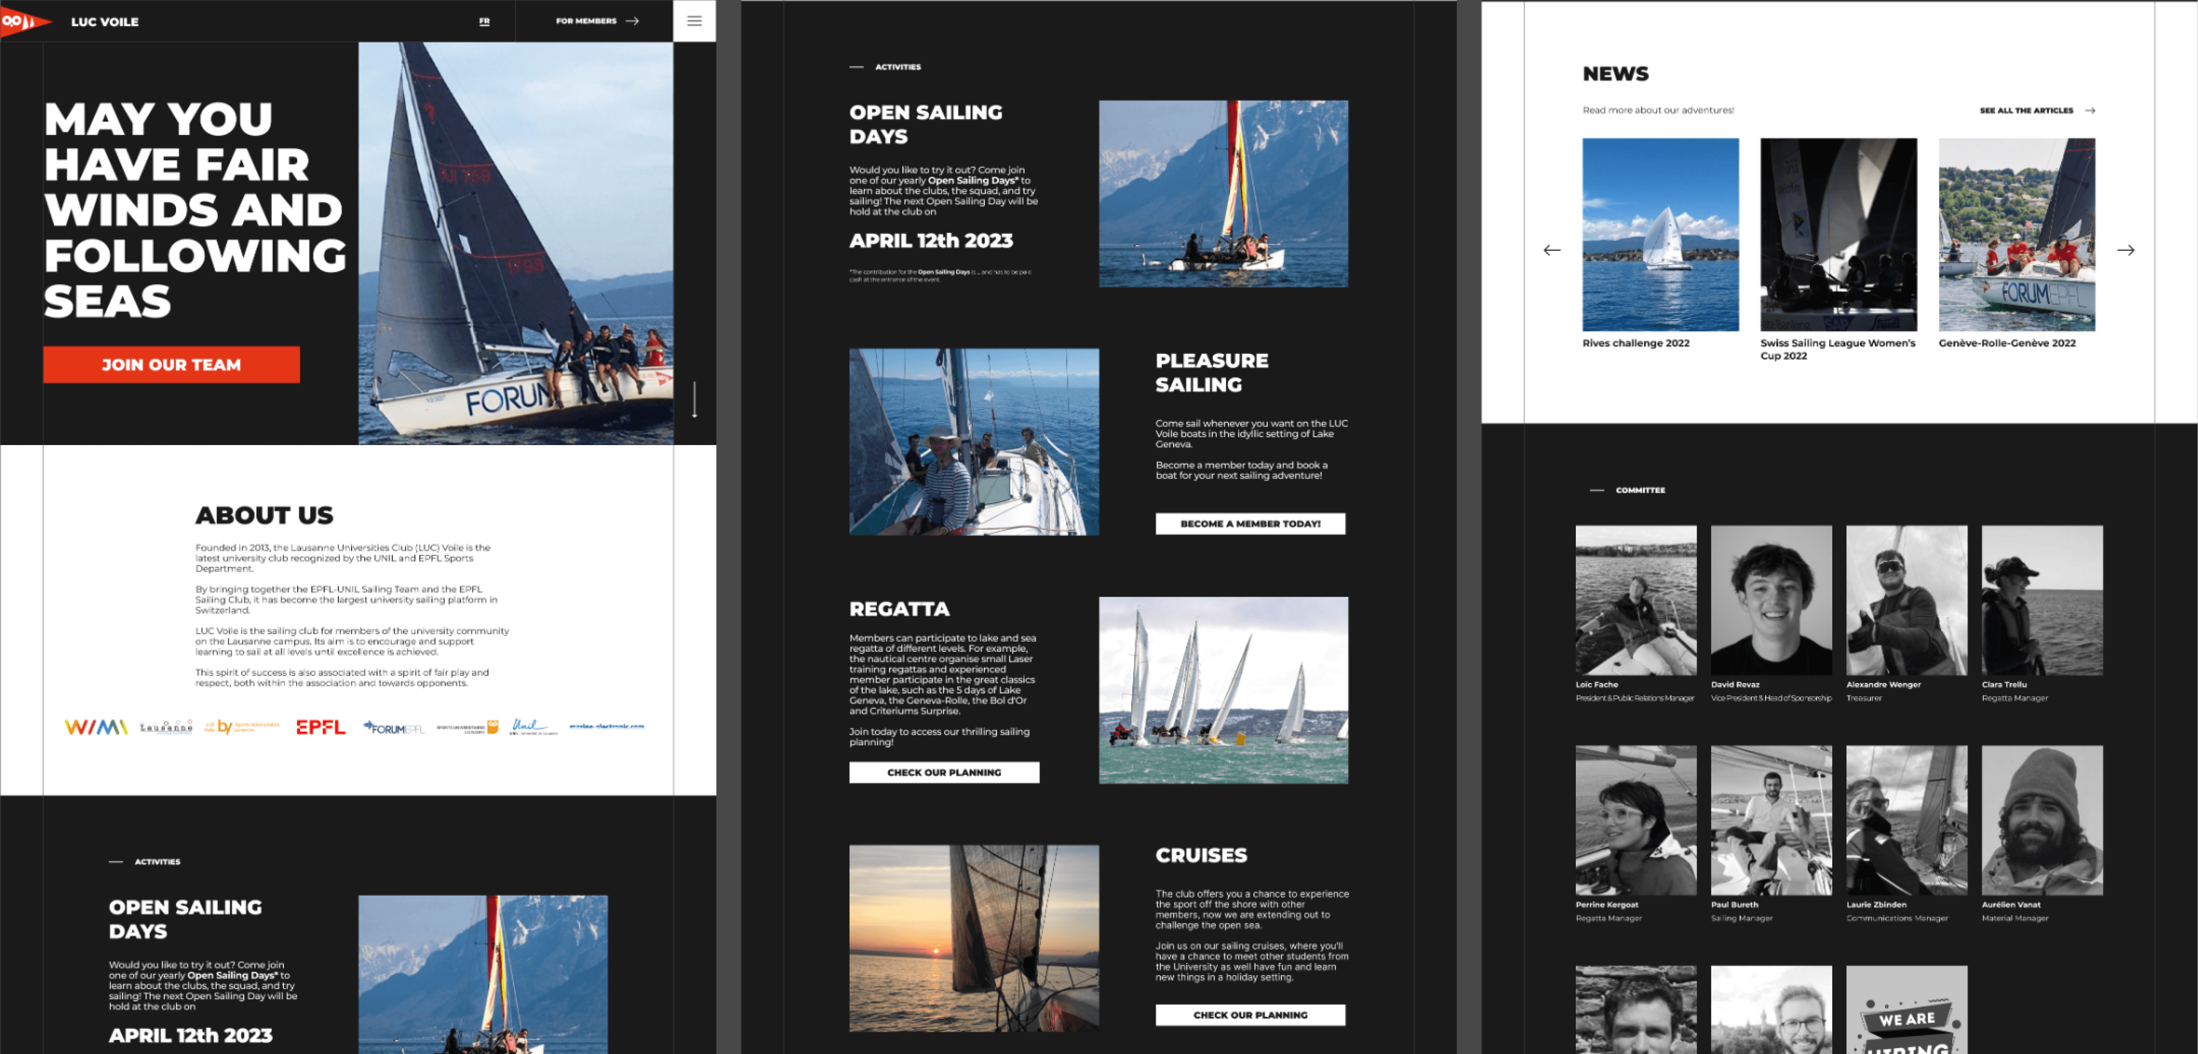Viewport: 2198px width, 1054px height.
Task: Switch language with the FR toggle
Action: click(484, 21)
